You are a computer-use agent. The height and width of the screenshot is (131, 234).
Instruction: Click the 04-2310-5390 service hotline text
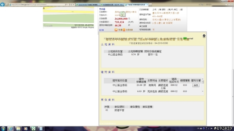(161, 43)
